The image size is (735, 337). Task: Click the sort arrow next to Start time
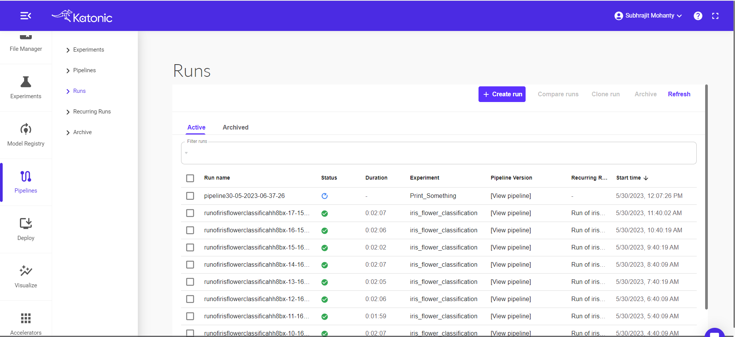(646, 178)
